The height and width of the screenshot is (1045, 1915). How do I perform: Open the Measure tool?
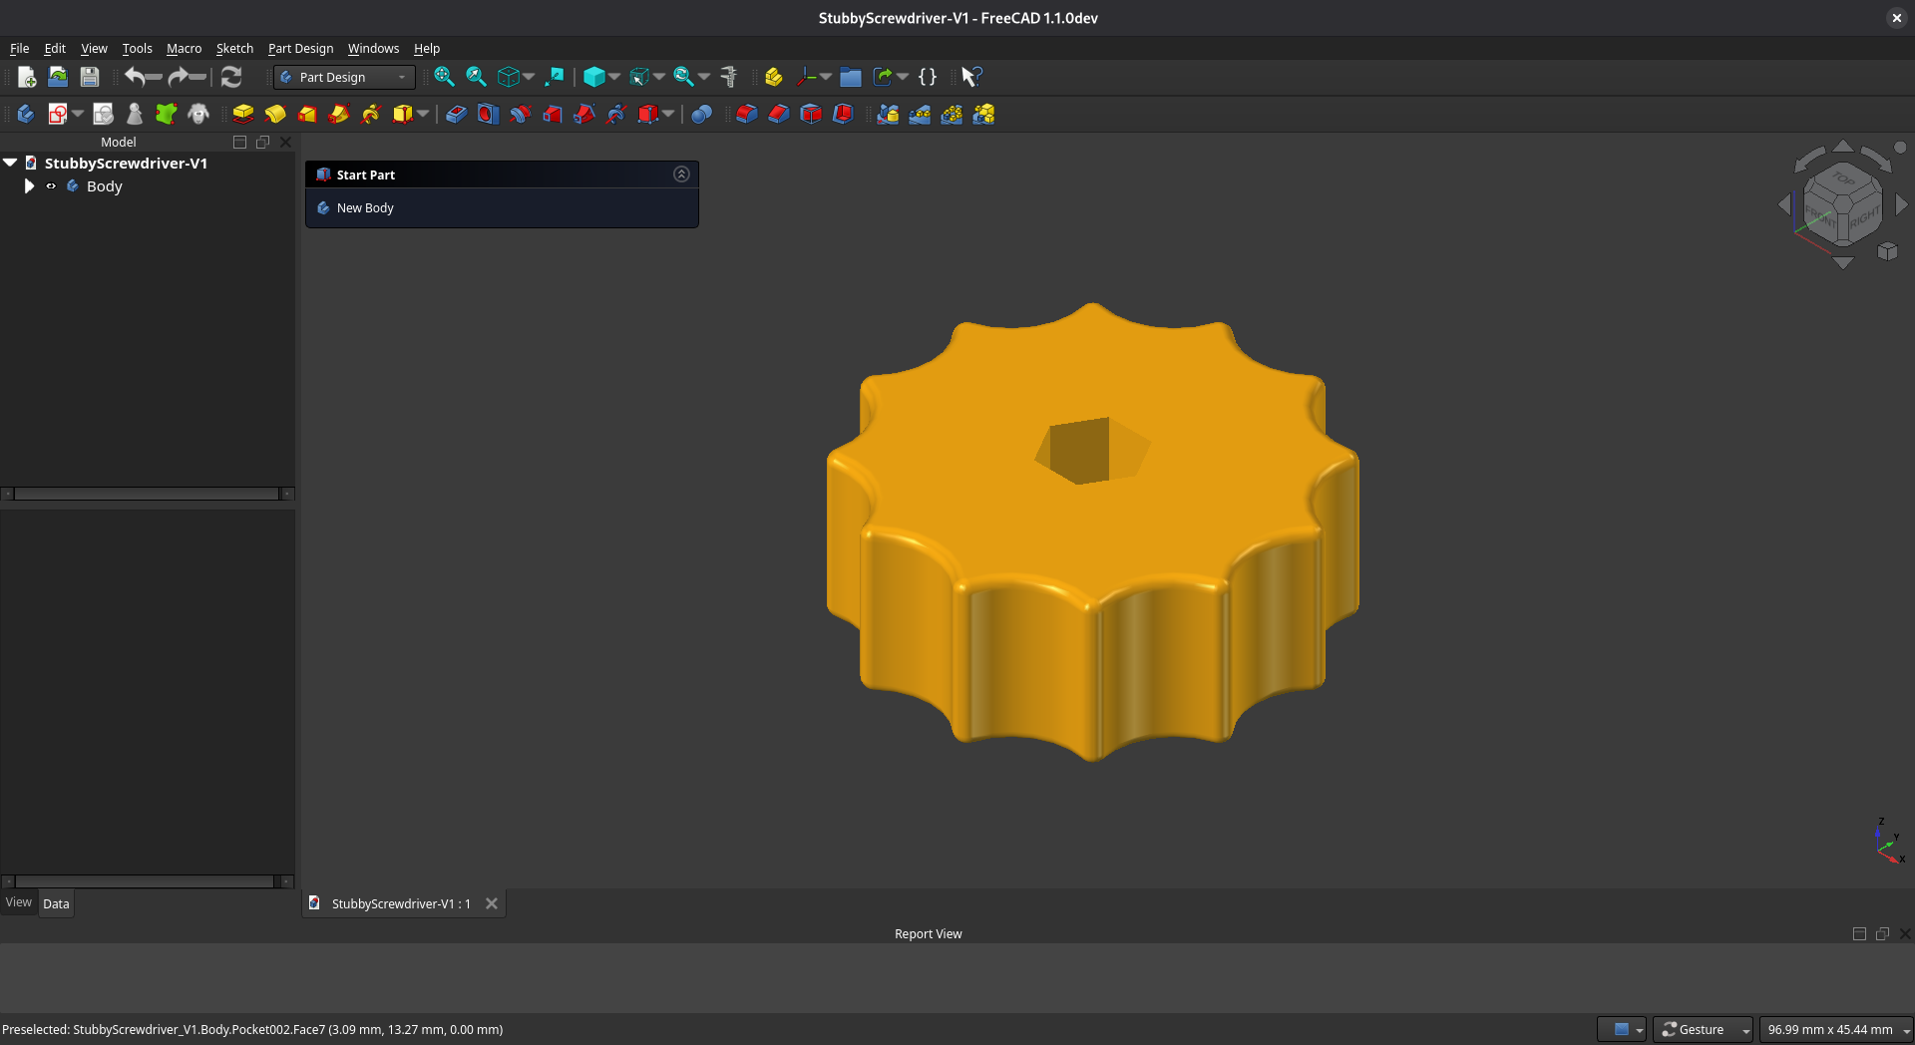point(729,77)
